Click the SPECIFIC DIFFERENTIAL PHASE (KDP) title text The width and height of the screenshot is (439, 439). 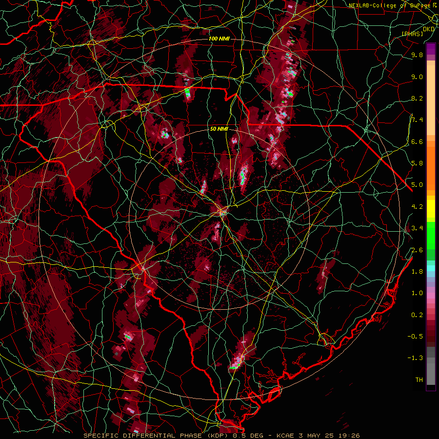pyautogui.click(x=155, y=436)
